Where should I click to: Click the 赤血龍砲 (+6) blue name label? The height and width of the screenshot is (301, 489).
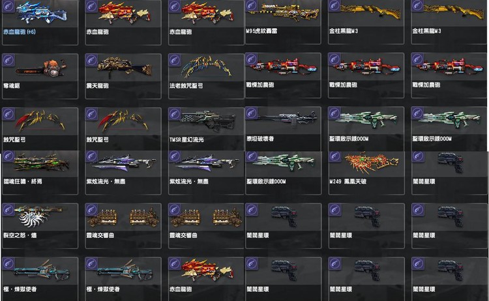click(x=20, y=31)
